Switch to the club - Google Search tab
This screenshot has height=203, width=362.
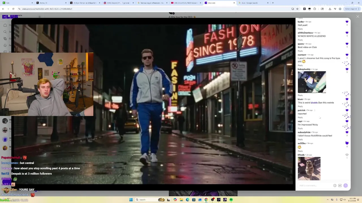253,3
